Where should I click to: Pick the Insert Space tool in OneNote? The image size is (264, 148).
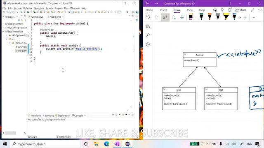click(182, 17)
